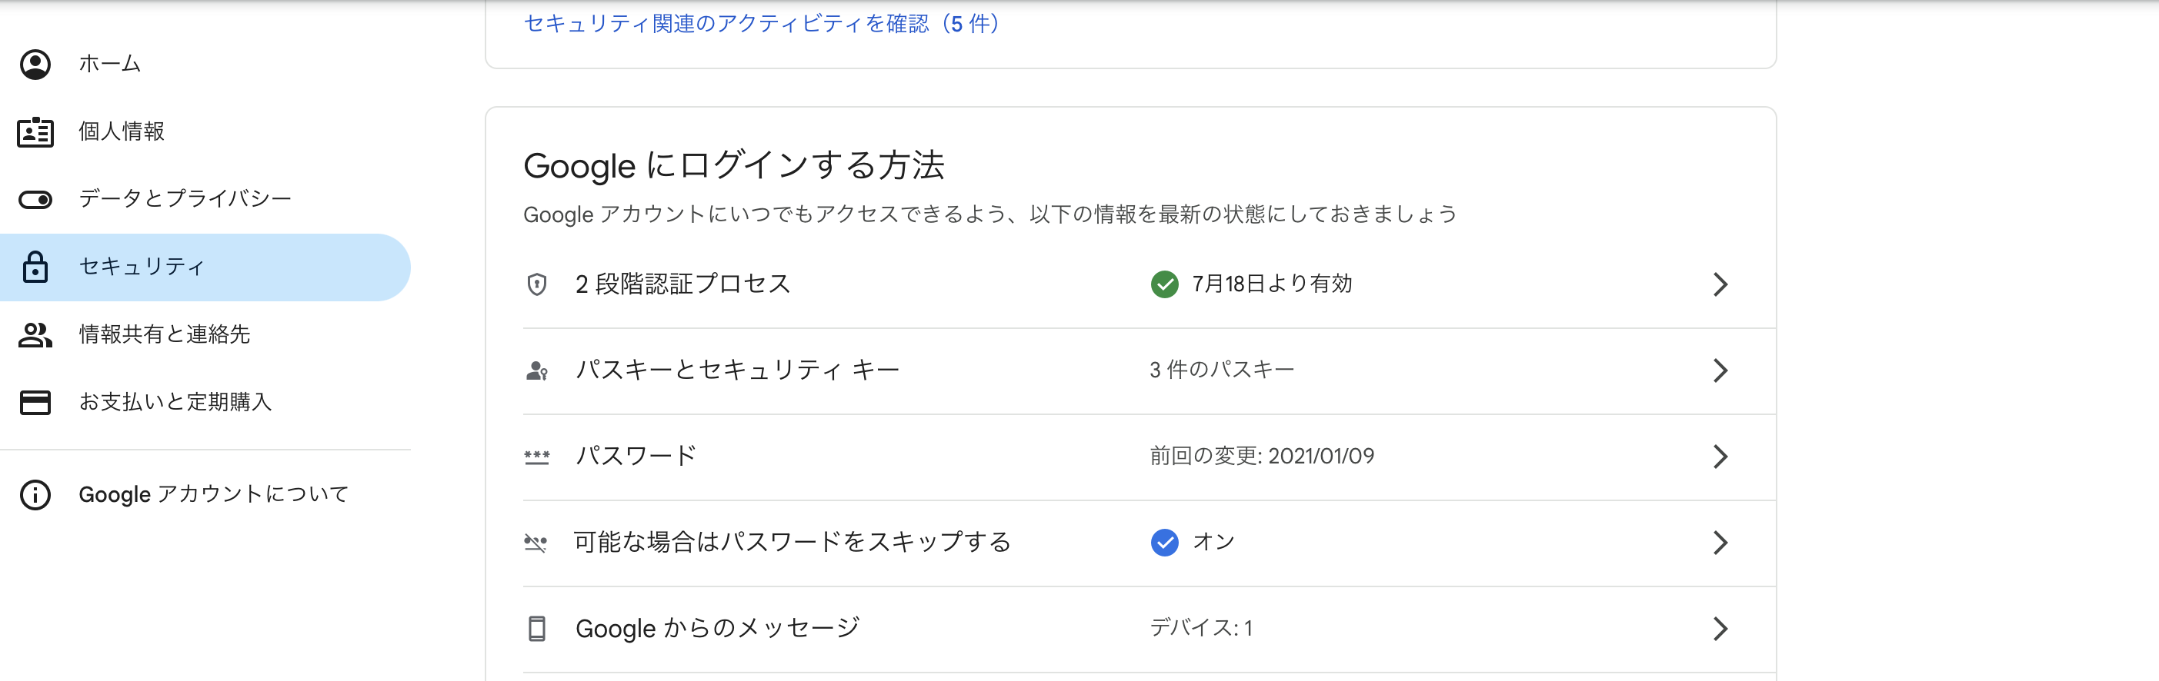The width and height of the screenshot is (2159, 681).
Task: Select the 情報共有と連絡先 people icon
Action: [35, 335]
